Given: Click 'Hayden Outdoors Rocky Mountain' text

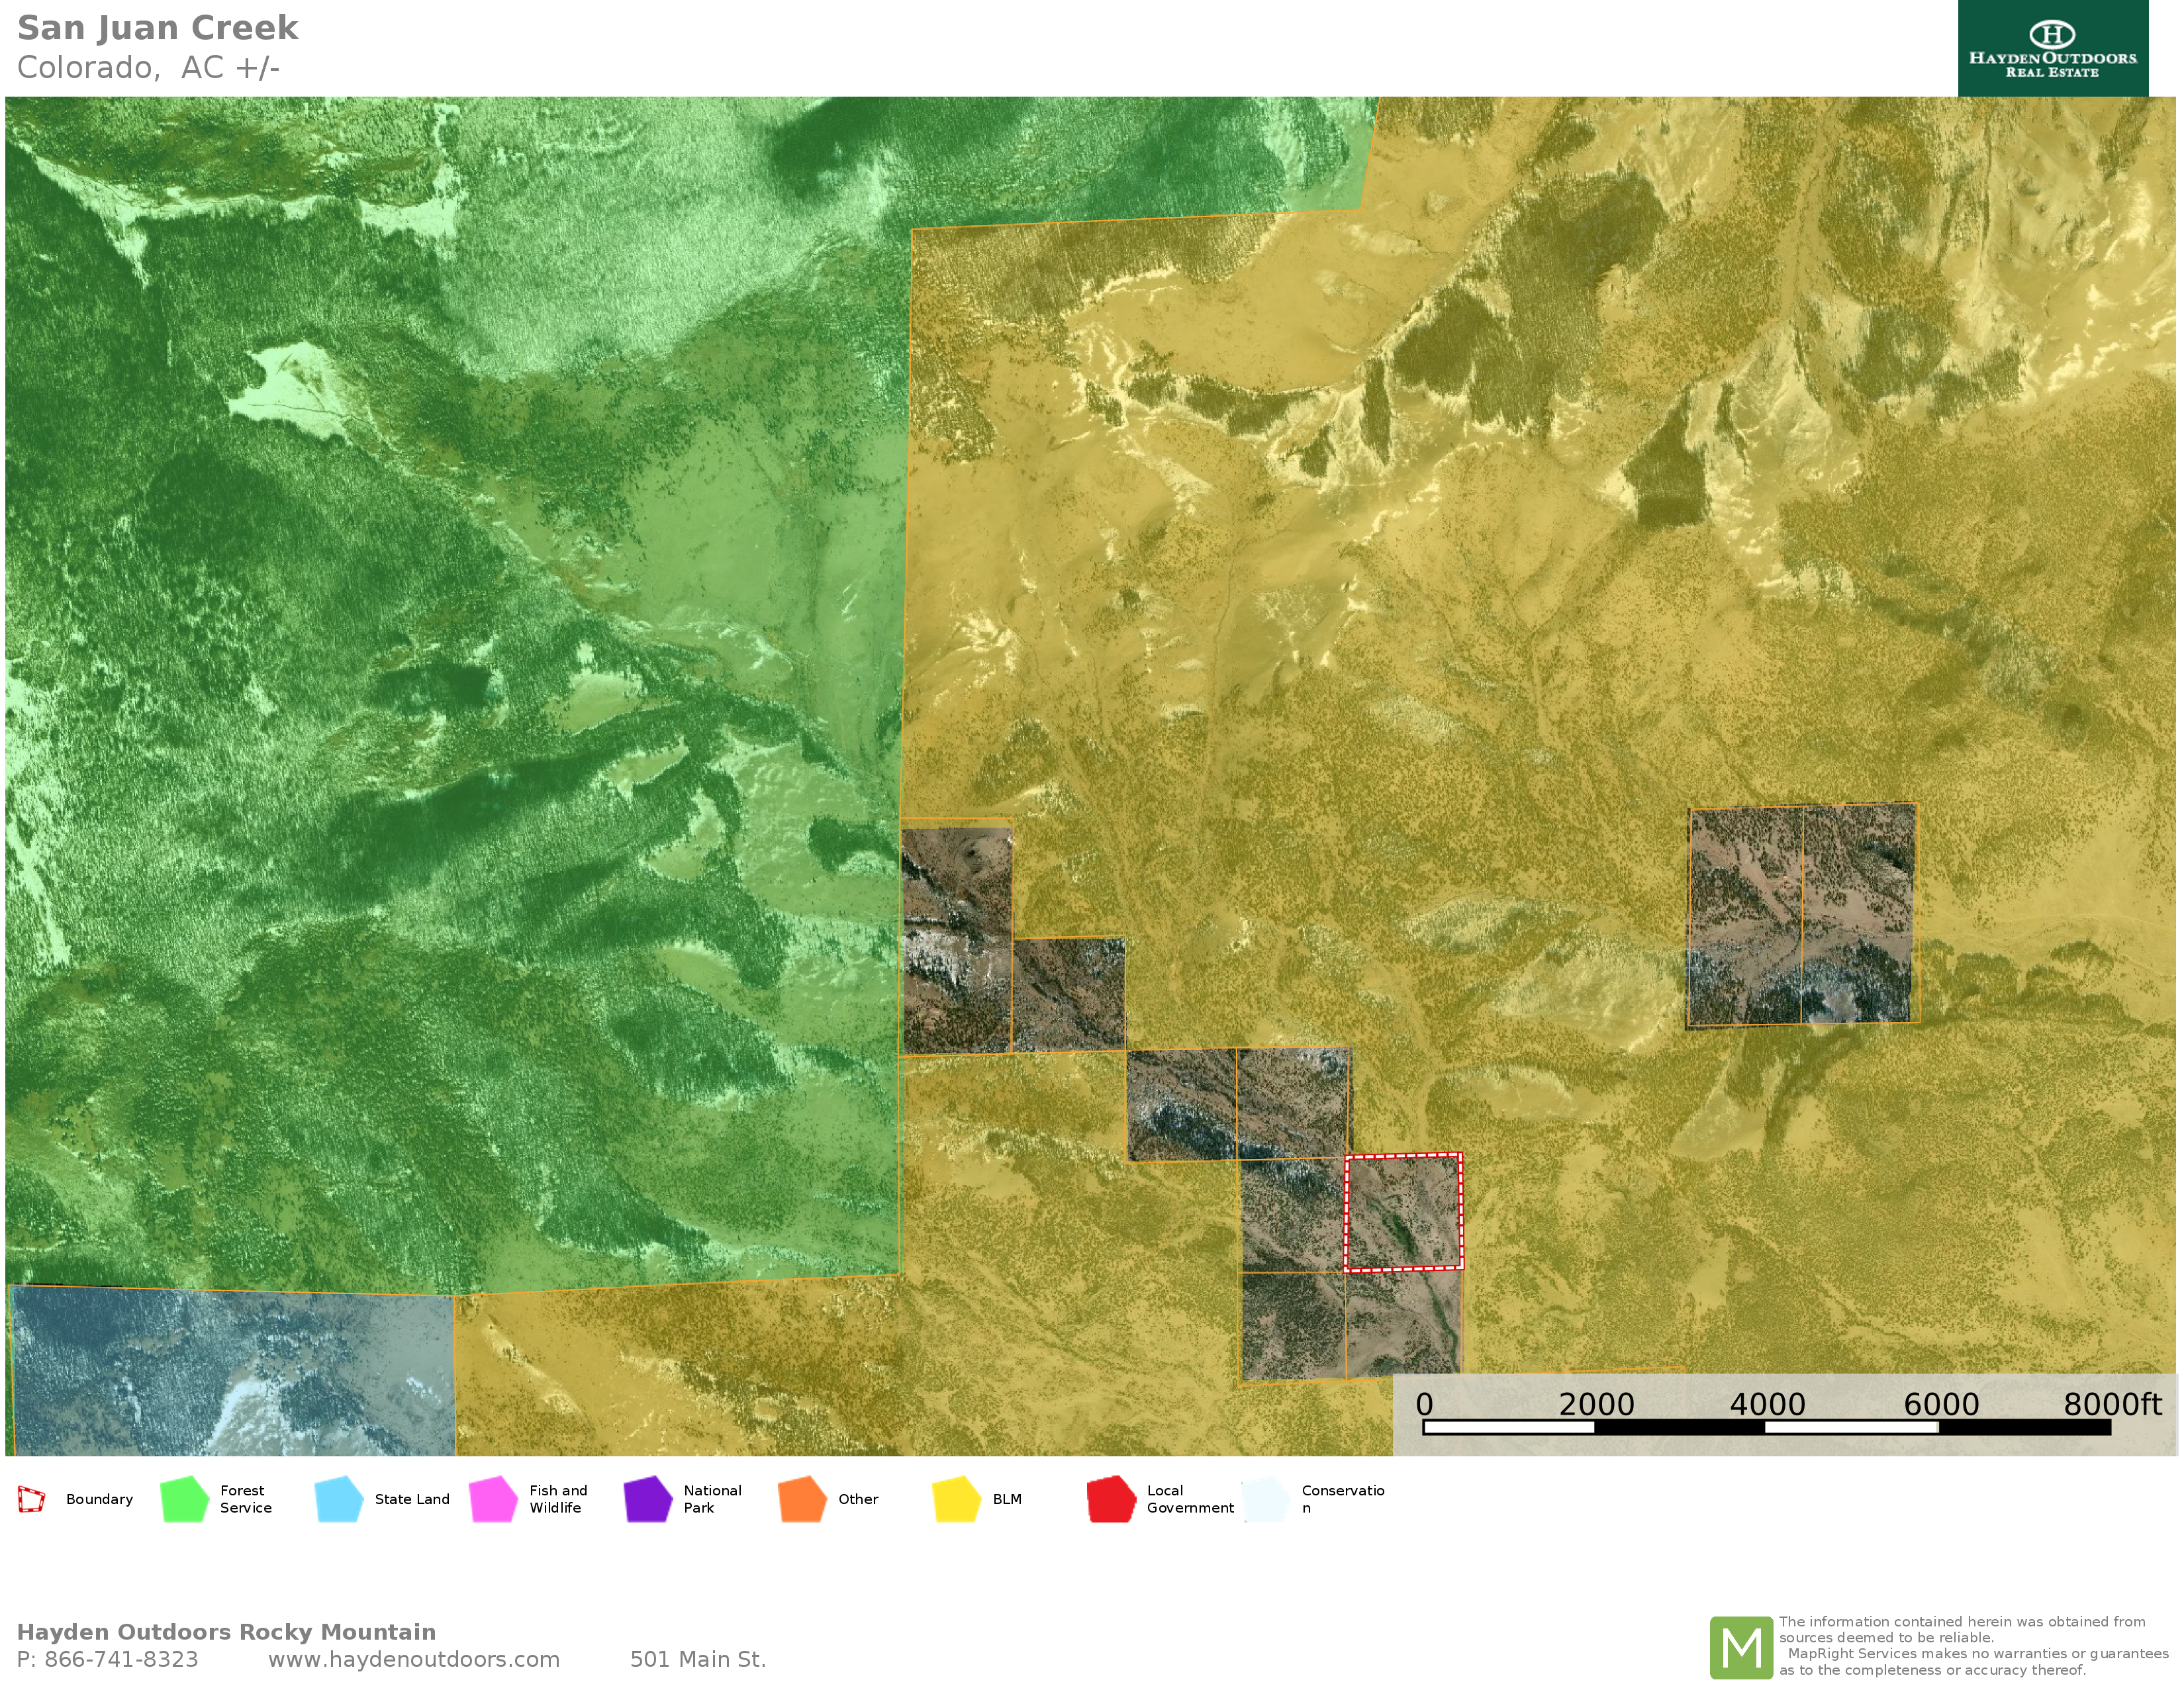Looking at the screenshot, I should click(226, 1632).
